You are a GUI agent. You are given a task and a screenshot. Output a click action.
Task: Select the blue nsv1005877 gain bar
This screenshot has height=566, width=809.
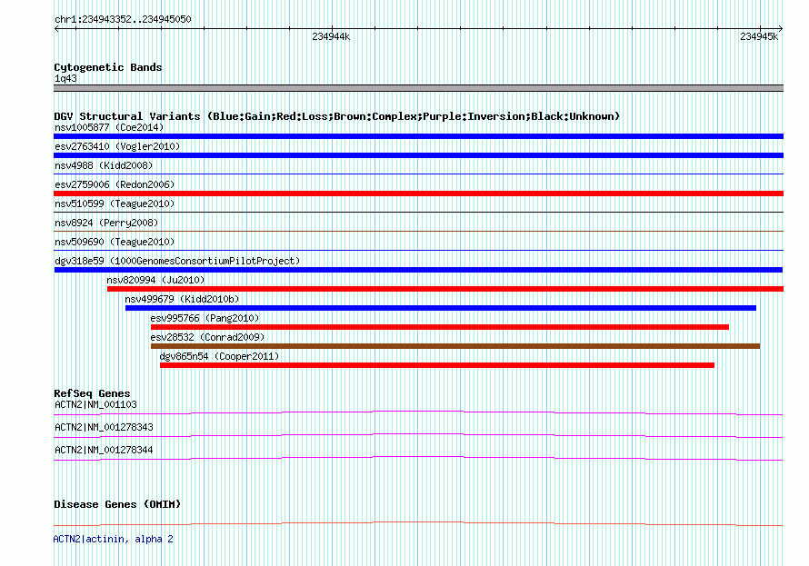pos(418,136)
